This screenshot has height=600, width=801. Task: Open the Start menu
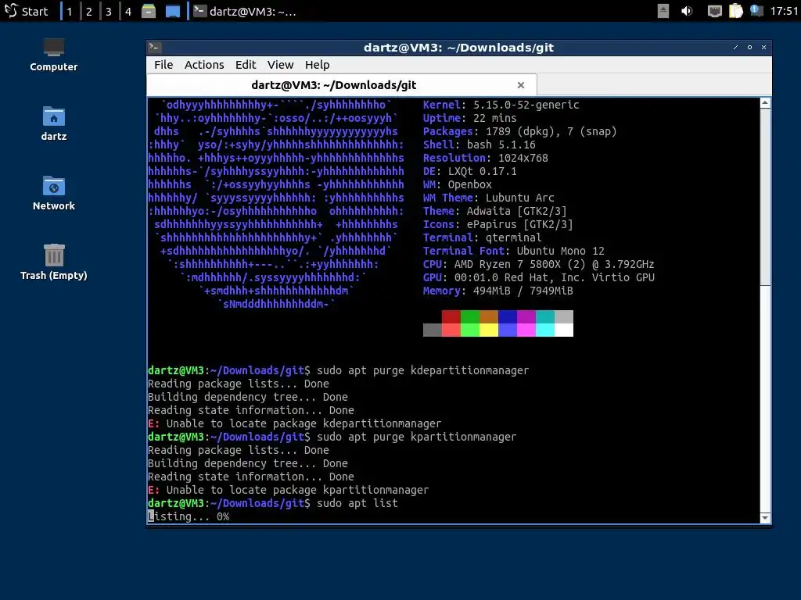pyautogui.click(x=26, y=11)
